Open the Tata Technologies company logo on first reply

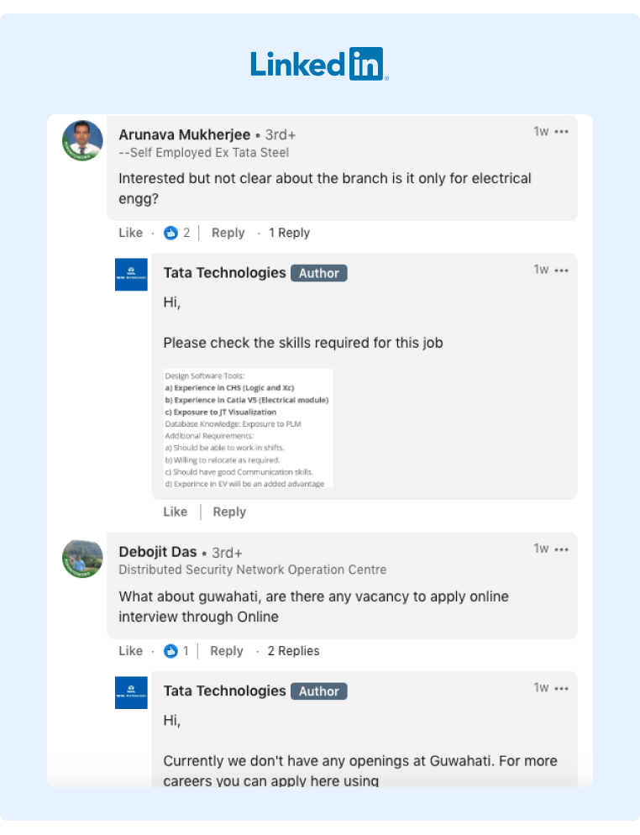130,273
